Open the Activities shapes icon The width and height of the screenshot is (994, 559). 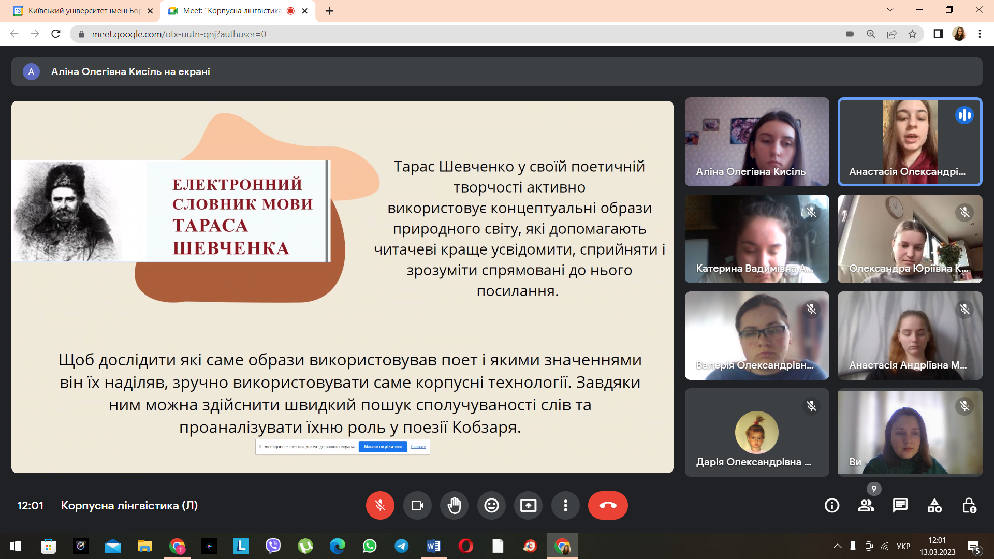tap(934, 505)
